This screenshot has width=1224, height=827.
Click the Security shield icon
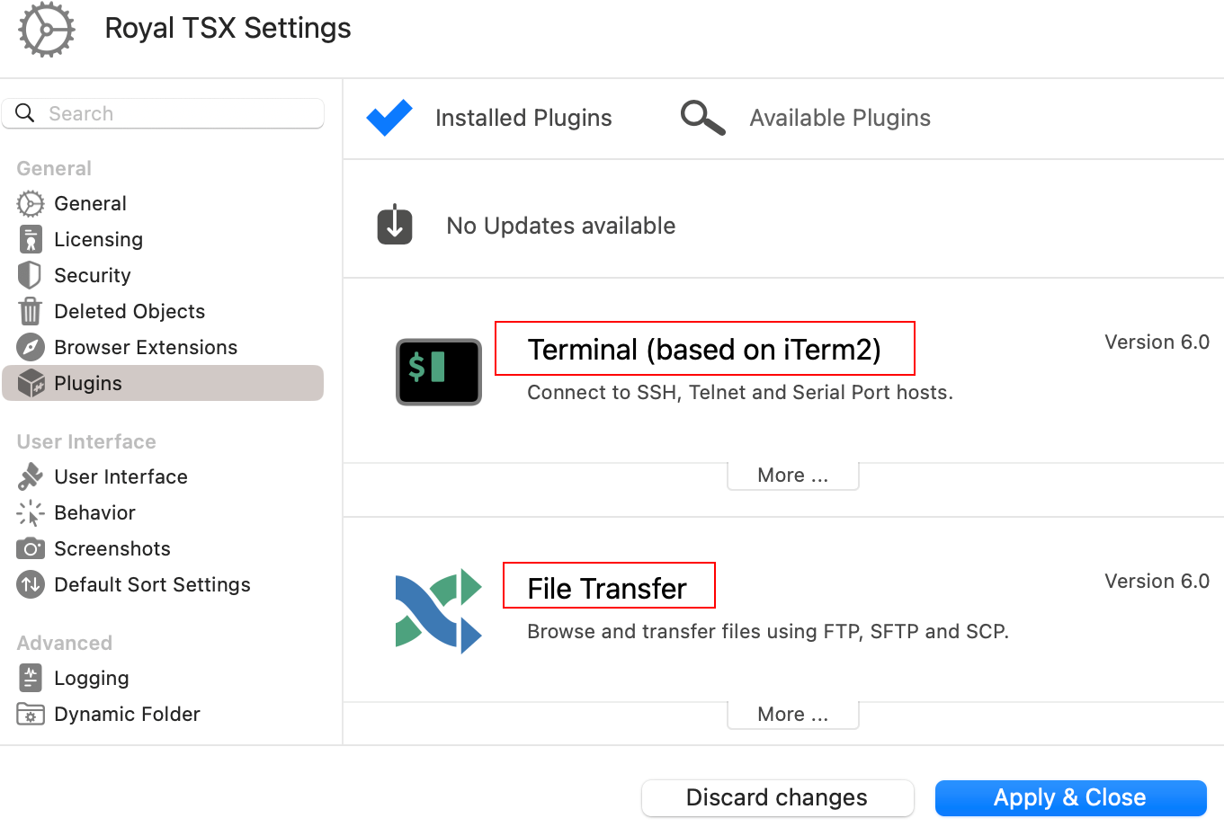pos(30,275)
